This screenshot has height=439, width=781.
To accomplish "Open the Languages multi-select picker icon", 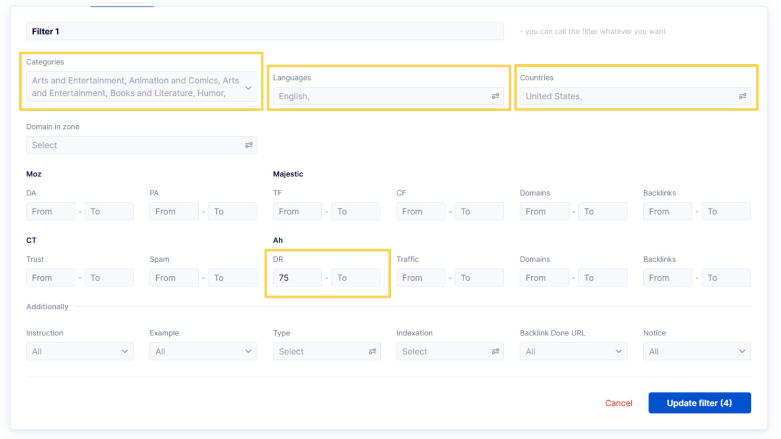I will [495, 96].
